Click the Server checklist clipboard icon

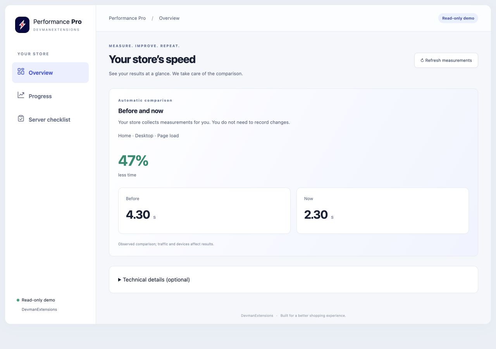coord(21,119)
